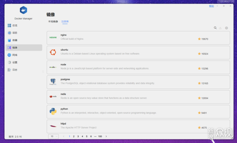Click the 'Official build of Nginx.' description
237x143 pixels.
click(72, 39)
